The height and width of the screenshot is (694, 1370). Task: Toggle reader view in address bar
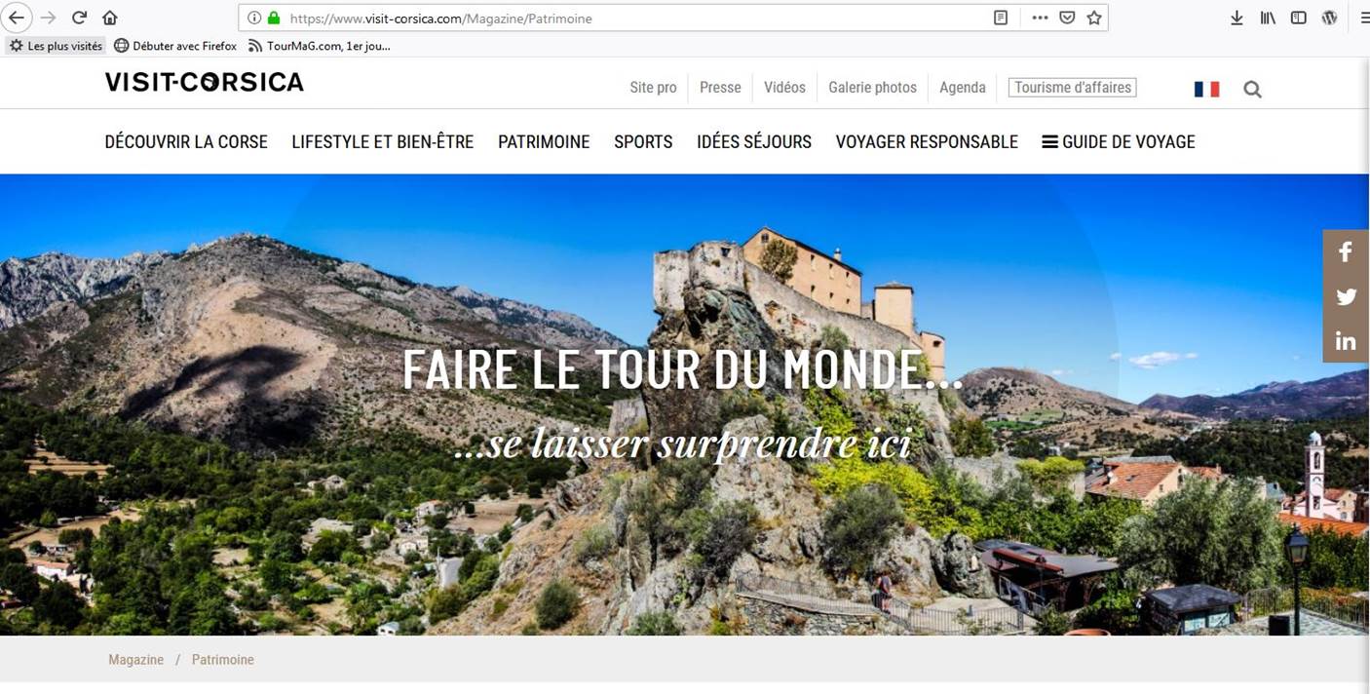1001,18
